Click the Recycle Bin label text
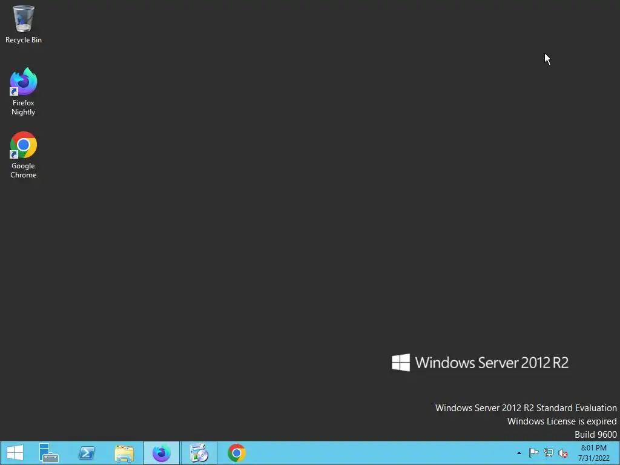Image resolution: width=620 pixels, height=465 pixels. [x=24, y=40]
